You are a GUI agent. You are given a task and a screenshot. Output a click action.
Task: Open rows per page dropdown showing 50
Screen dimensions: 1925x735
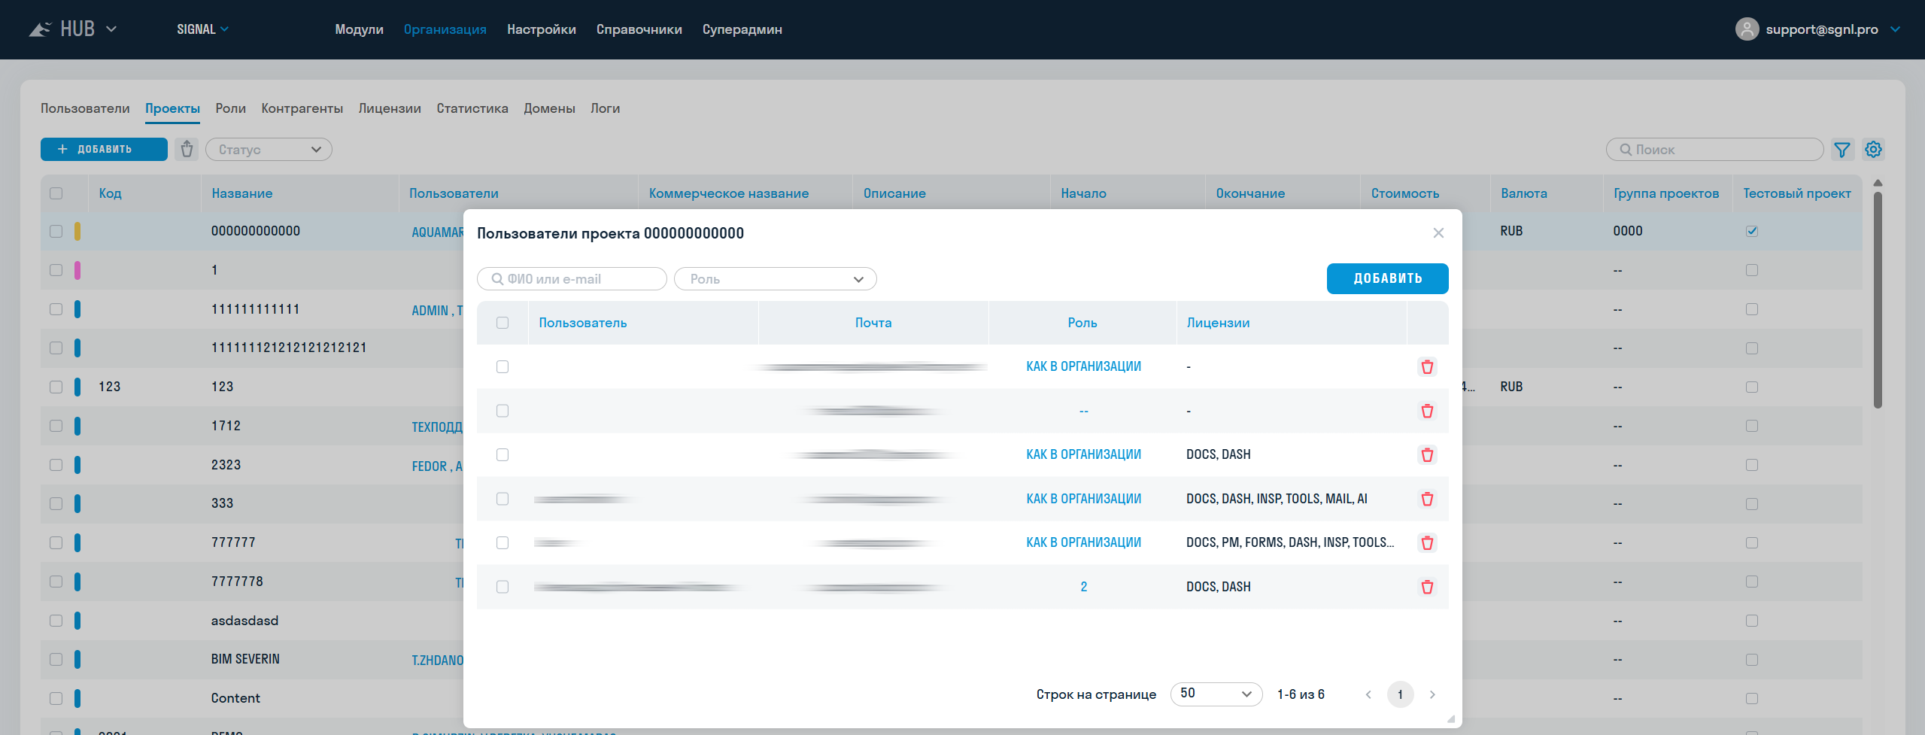pos(1216,694)
